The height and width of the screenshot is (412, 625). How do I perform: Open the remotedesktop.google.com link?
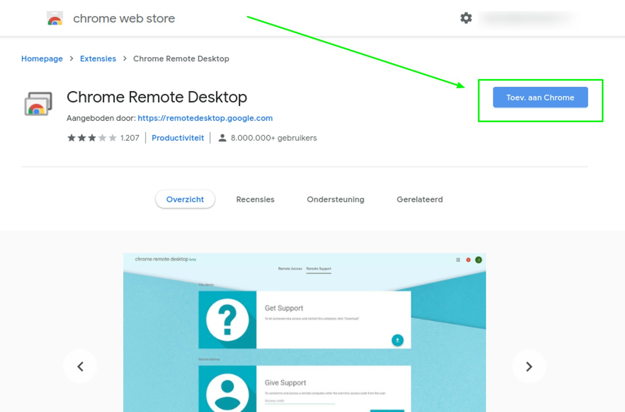205,118
